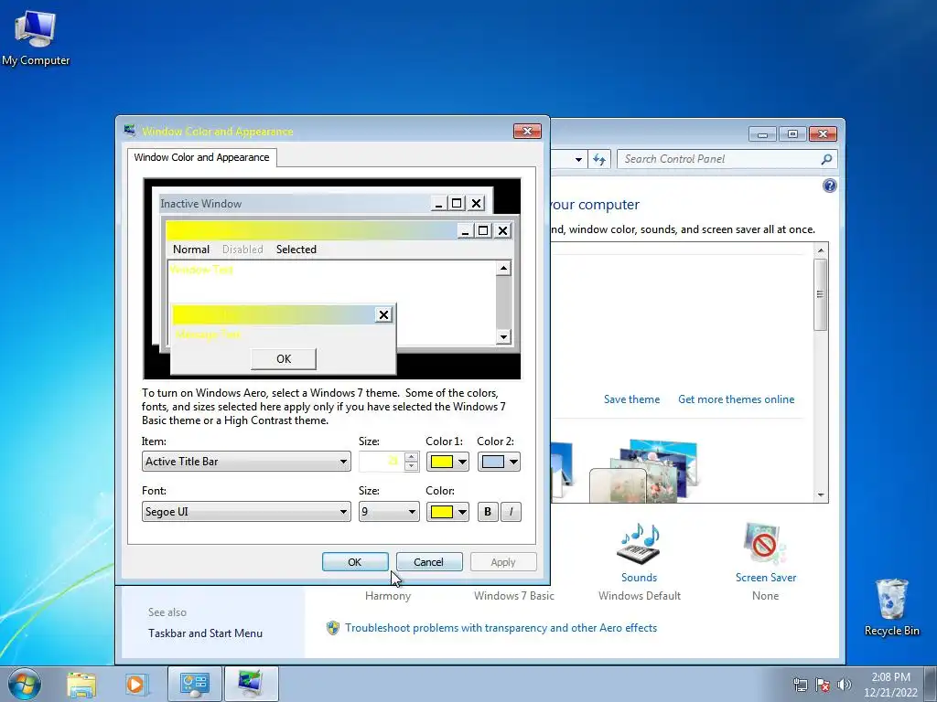Click Selected menu in preview window

296,250
